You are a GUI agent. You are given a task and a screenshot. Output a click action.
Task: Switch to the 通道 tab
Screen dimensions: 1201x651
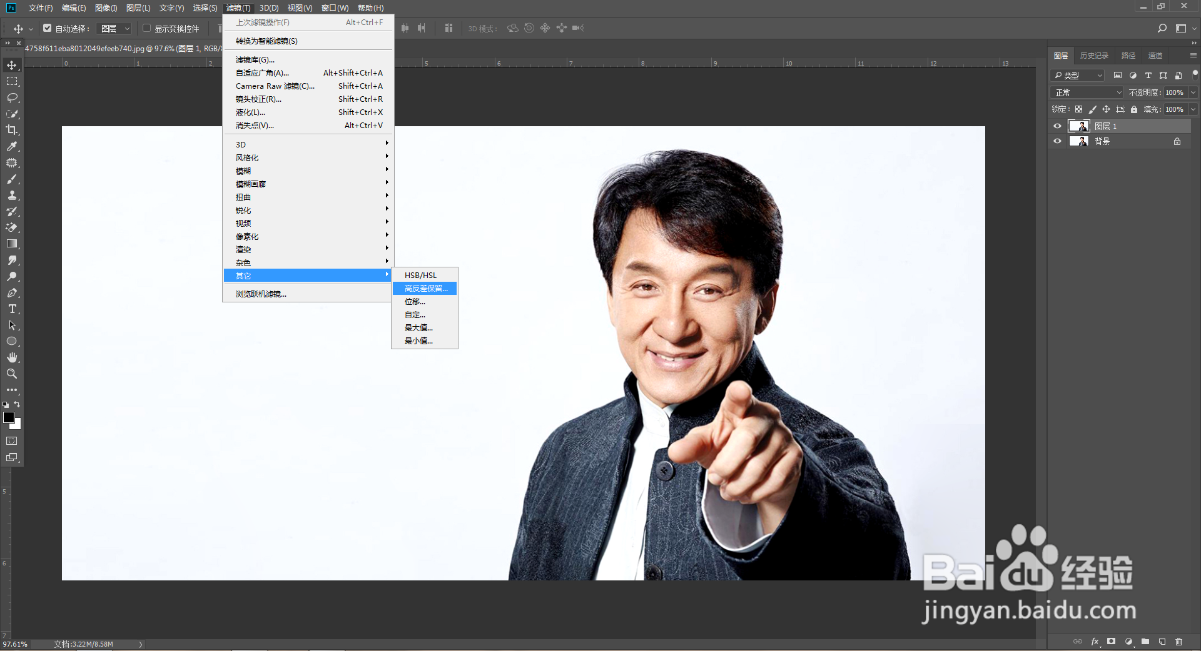[1155, 56]
